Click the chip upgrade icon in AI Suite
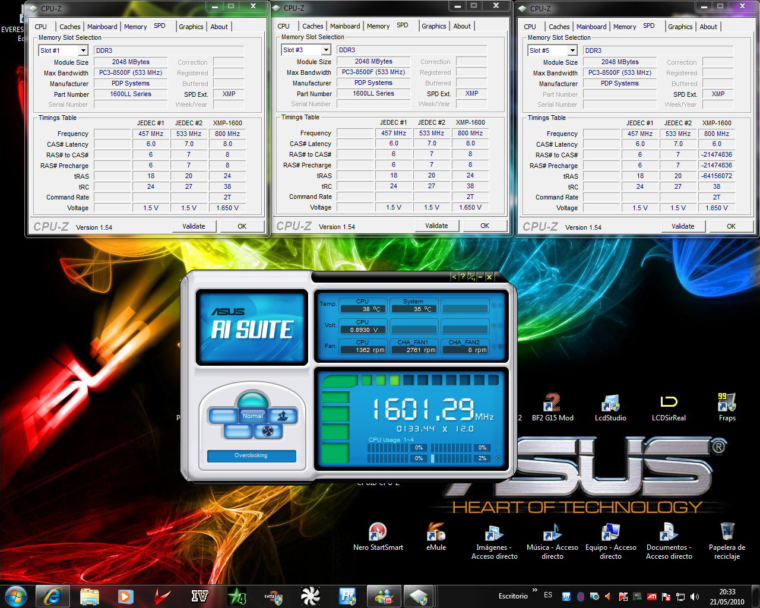The height and width of the screenshot is (608, 760). [283, 416]
